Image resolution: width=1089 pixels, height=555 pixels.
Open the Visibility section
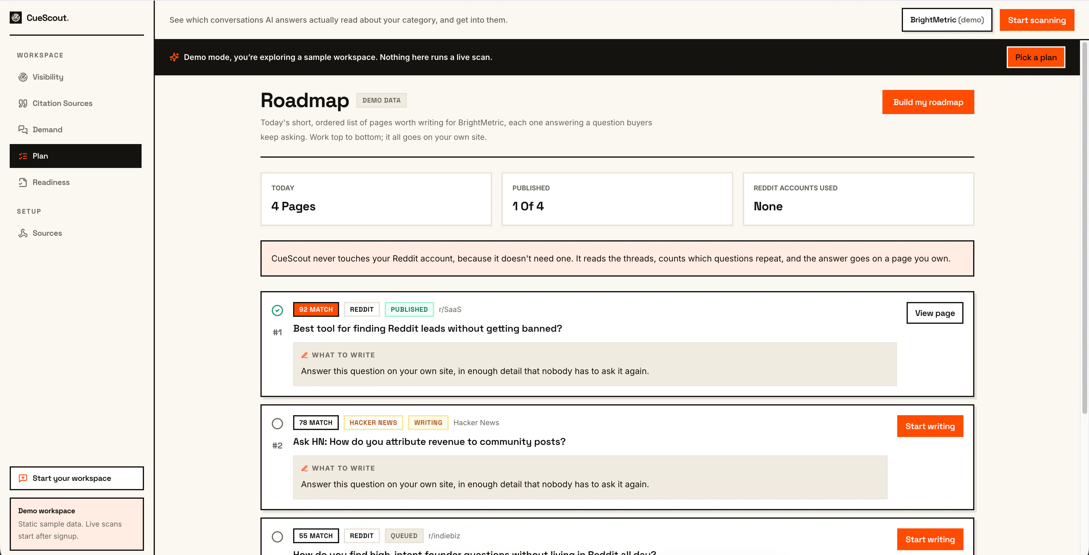tap(76, 77)
